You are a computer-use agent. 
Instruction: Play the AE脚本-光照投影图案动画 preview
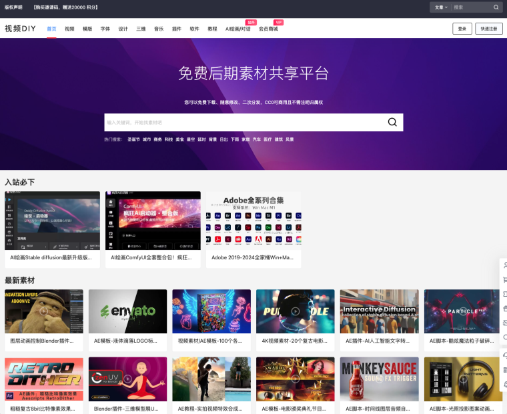click(463, 379)
